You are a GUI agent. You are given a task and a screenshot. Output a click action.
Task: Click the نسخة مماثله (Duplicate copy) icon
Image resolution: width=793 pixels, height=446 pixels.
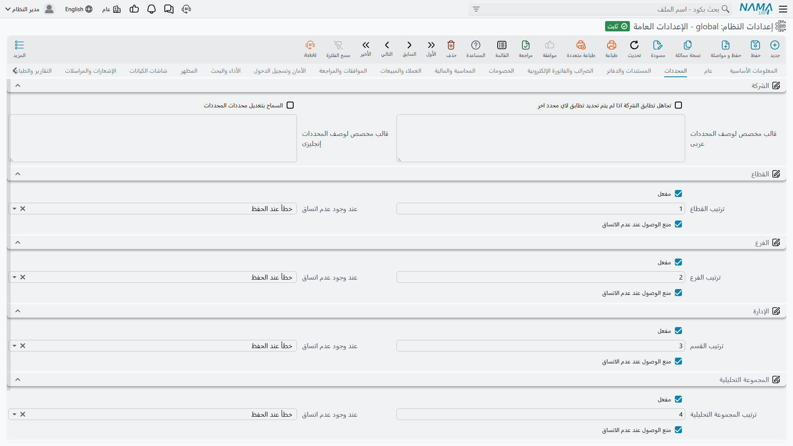[688, 45]
